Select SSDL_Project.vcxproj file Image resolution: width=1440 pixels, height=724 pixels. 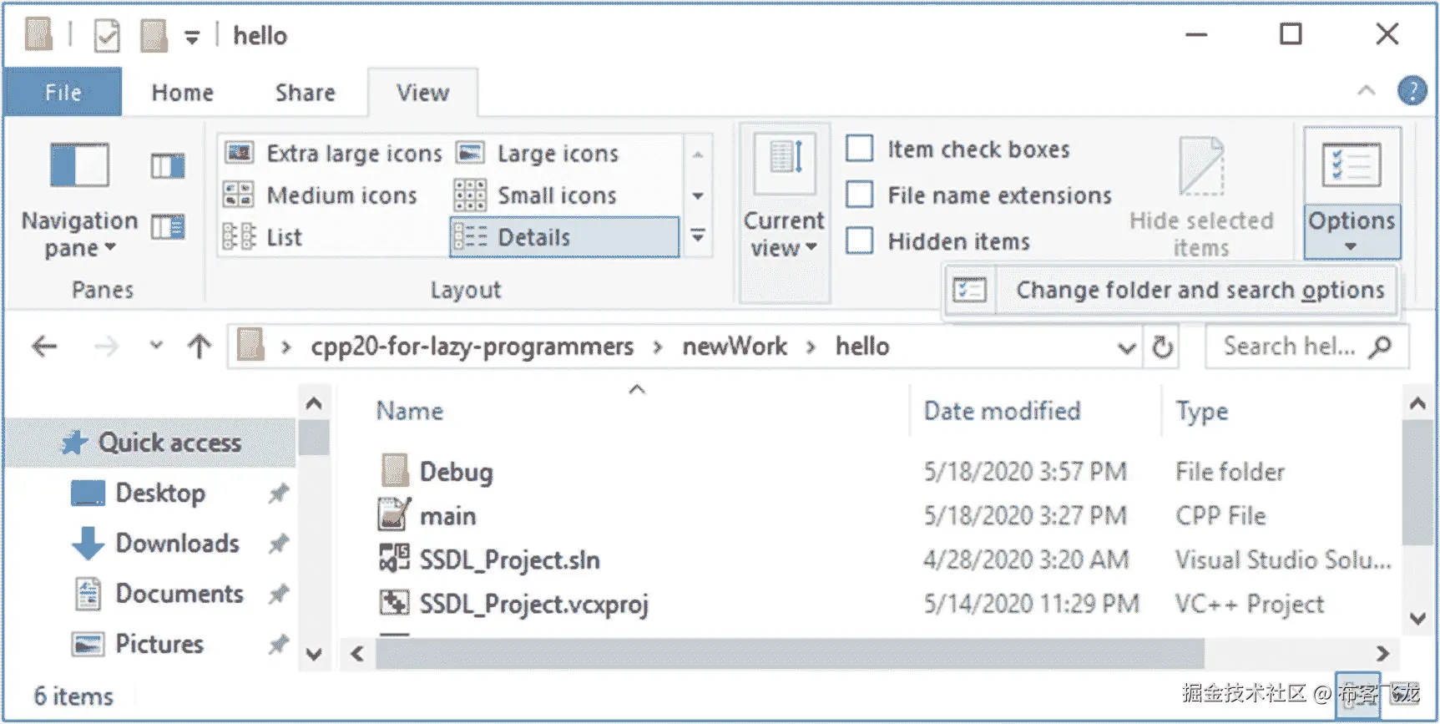tap(514, 605)
